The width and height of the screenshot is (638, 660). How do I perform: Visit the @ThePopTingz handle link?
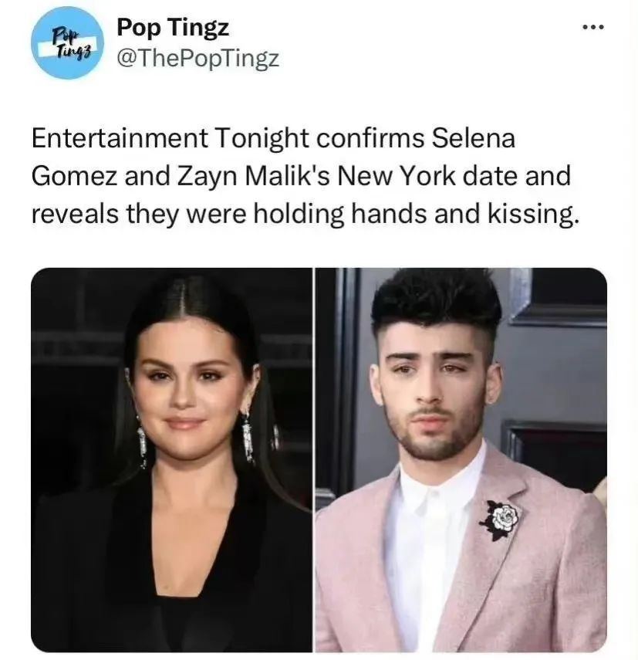[x=197, y=59]
